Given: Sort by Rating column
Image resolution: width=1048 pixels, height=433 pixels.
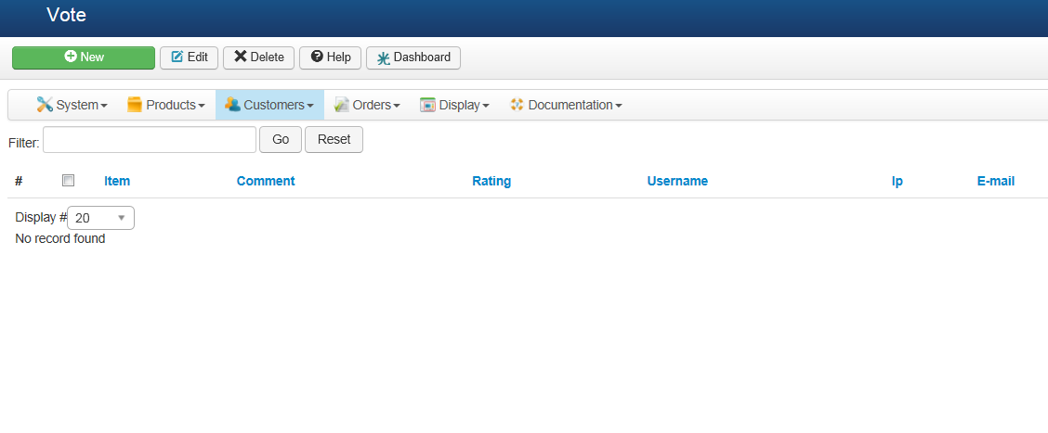Looking at the screenshot, I should pos(491,181).
